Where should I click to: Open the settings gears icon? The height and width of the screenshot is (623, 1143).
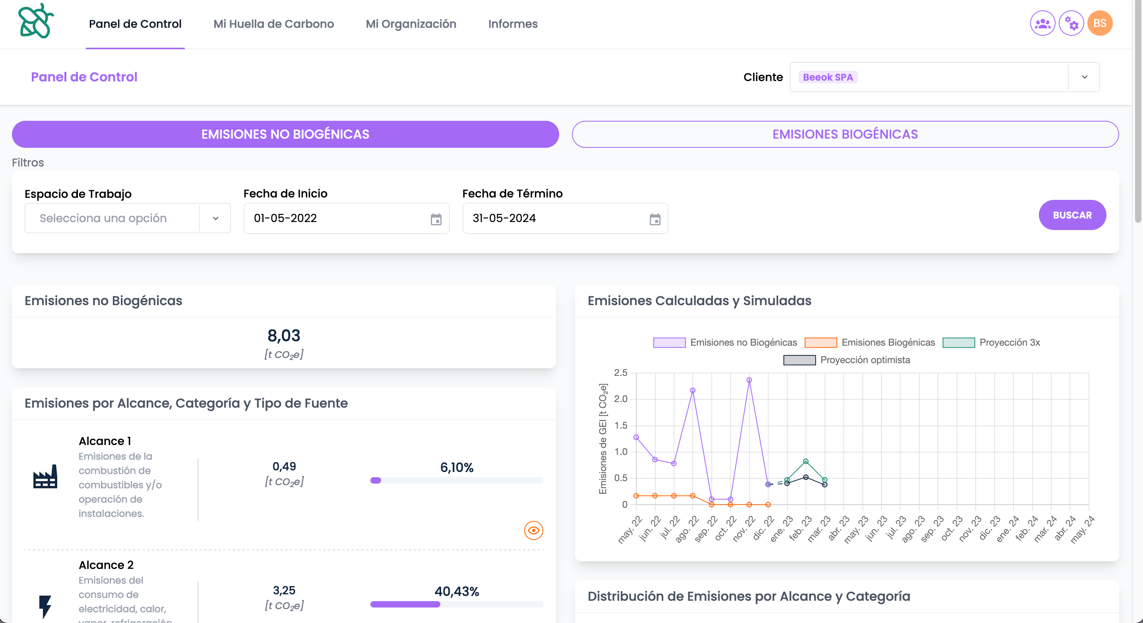pyautogui.click(x=1071, y=23)
